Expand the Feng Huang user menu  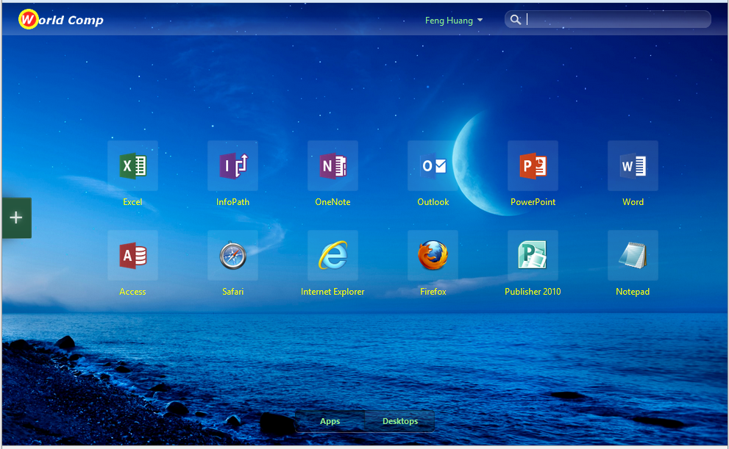pyautogui.click(x=449, y=21)
